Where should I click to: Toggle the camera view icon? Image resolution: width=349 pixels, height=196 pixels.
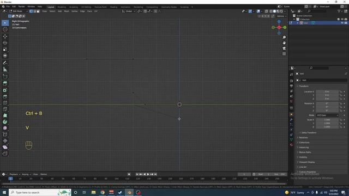[x=284, y=48]
